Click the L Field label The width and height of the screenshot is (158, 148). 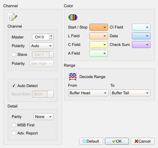click(74, 36)
